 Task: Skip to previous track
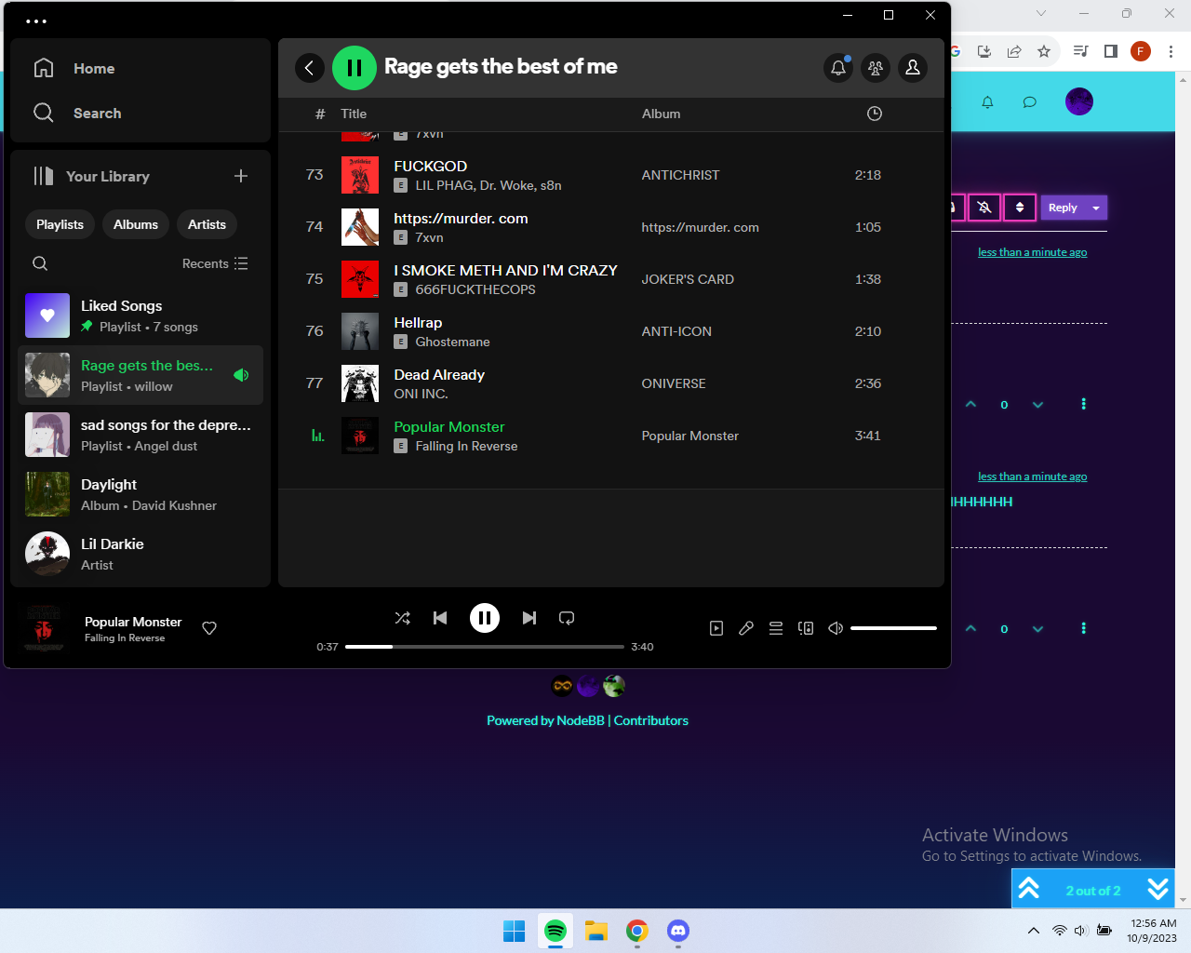440,618
